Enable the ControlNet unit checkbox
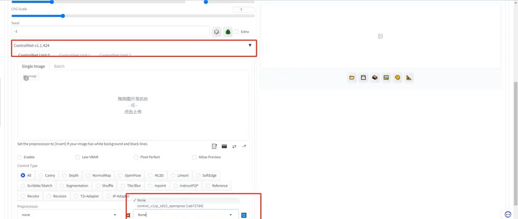This screenshot has width=518, height=219. click(x=19, y=157)
